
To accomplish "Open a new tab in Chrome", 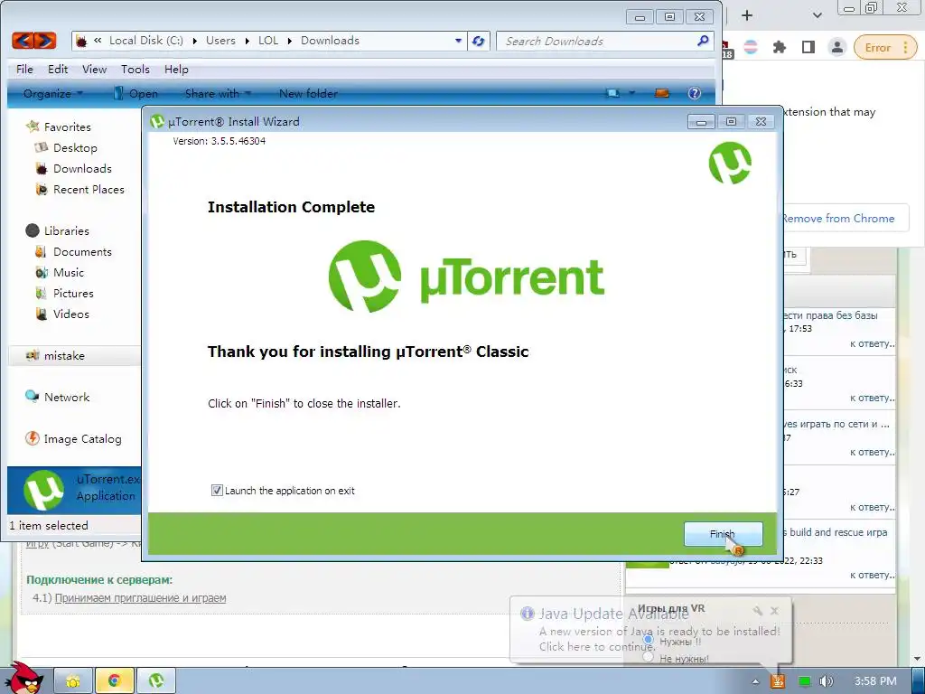I will [x=747, y=15].
